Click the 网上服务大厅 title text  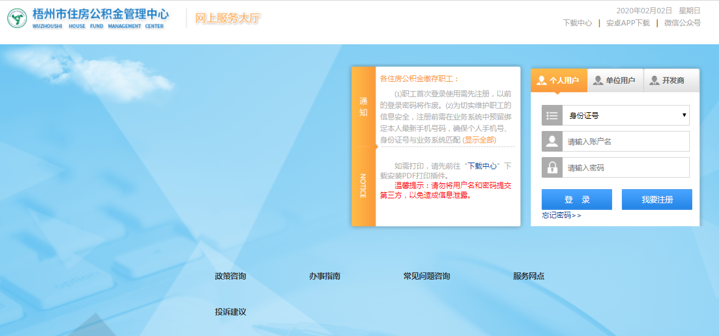(228, 18)
